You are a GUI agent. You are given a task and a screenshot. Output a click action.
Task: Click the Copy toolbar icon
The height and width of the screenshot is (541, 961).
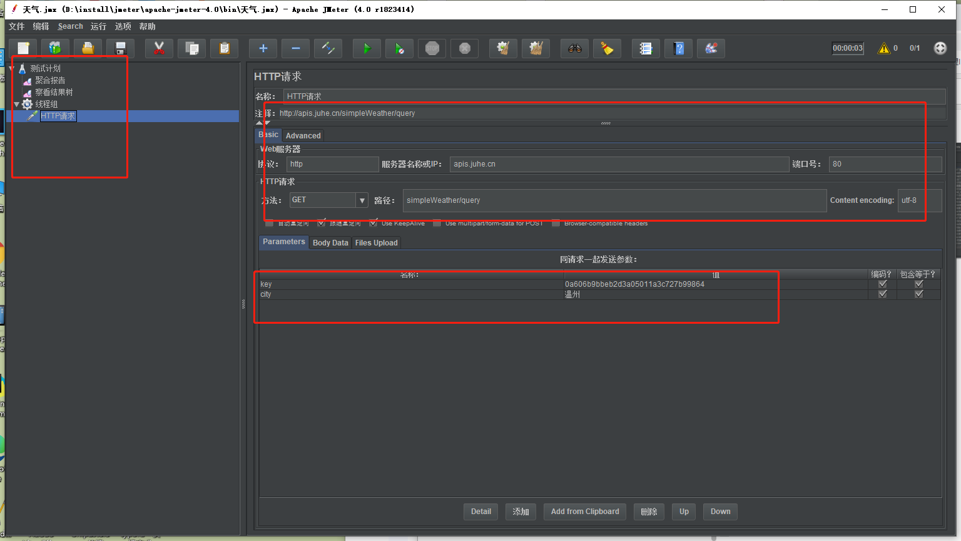point(192,48)
